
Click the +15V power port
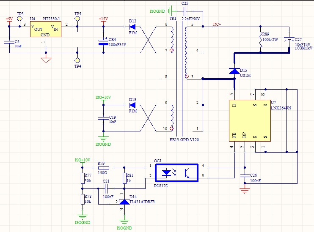tap(103, 19)
